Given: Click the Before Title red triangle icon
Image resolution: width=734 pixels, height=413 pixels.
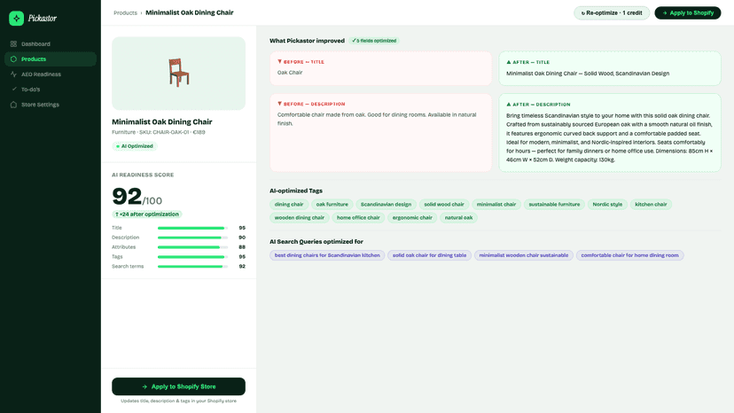Looking at the screenshot, I should pos(279,61).
